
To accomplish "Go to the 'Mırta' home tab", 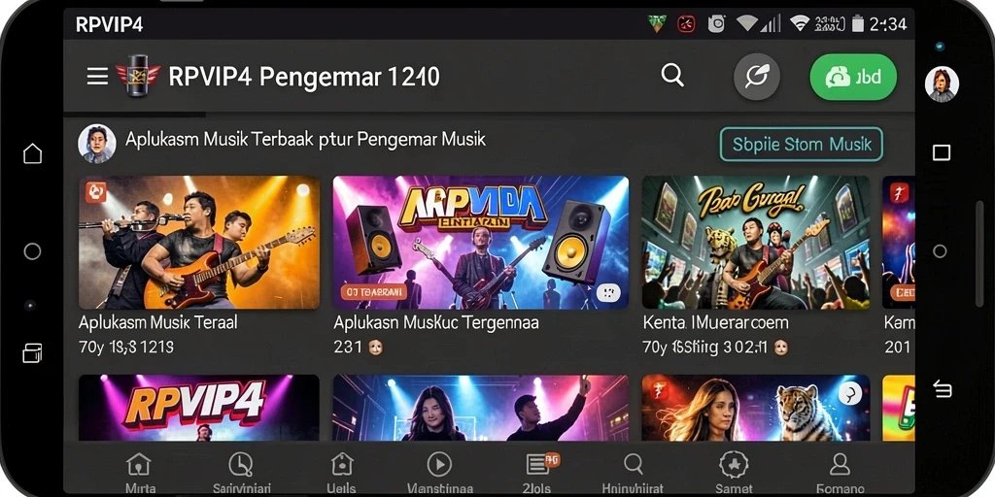I will click(x=139, y=473).
